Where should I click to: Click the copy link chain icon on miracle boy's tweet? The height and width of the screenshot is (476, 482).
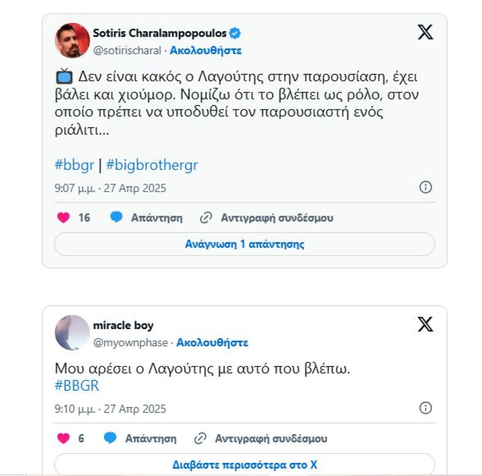coord(200,438)
